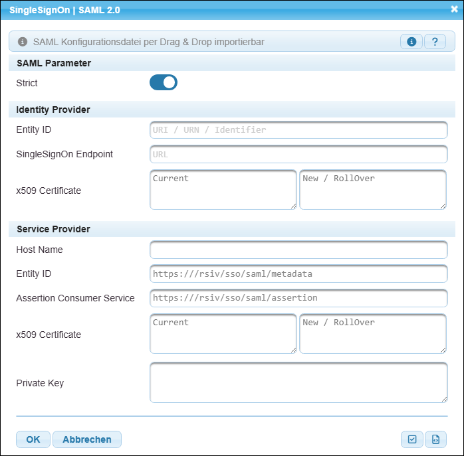Open help via the question mark button
The width and height of the screenshot is (464, 456).
[435, 42]
